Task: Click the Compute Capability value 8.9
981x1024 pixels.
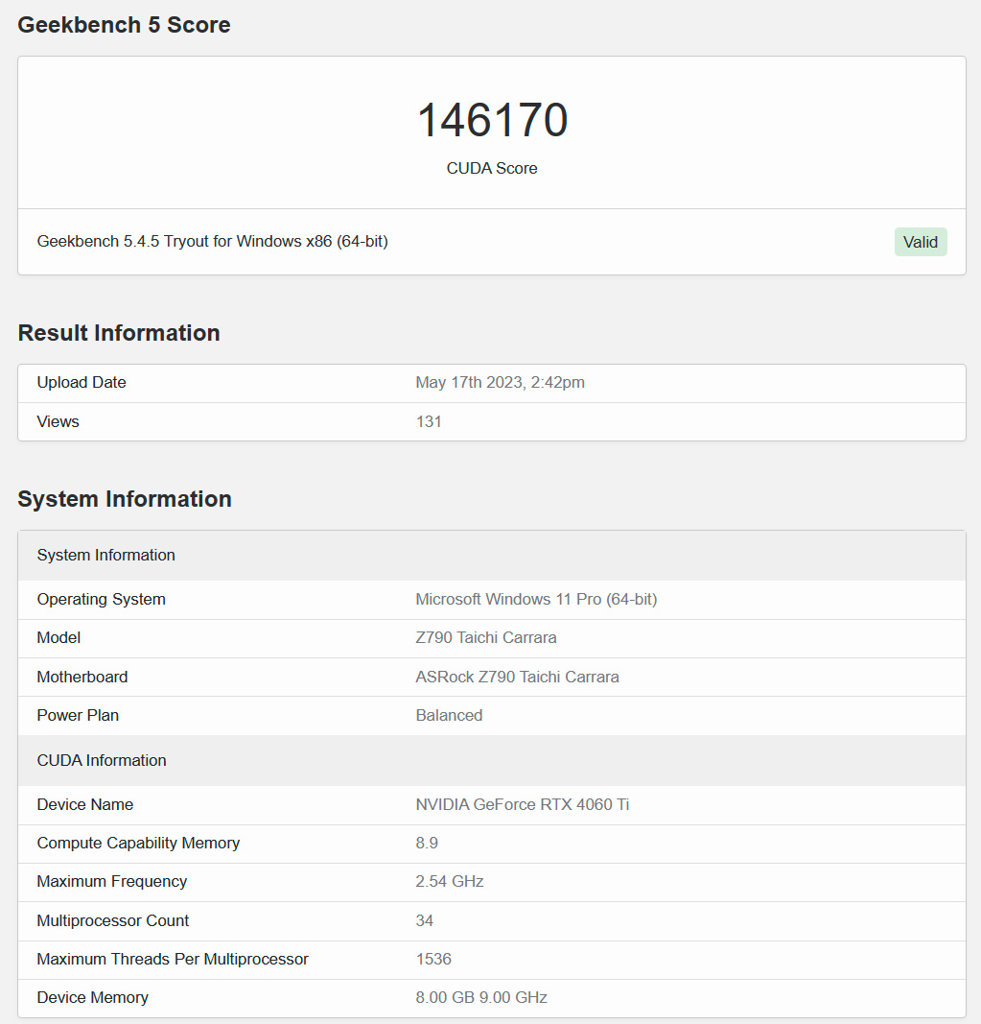Action: (427, 844)
